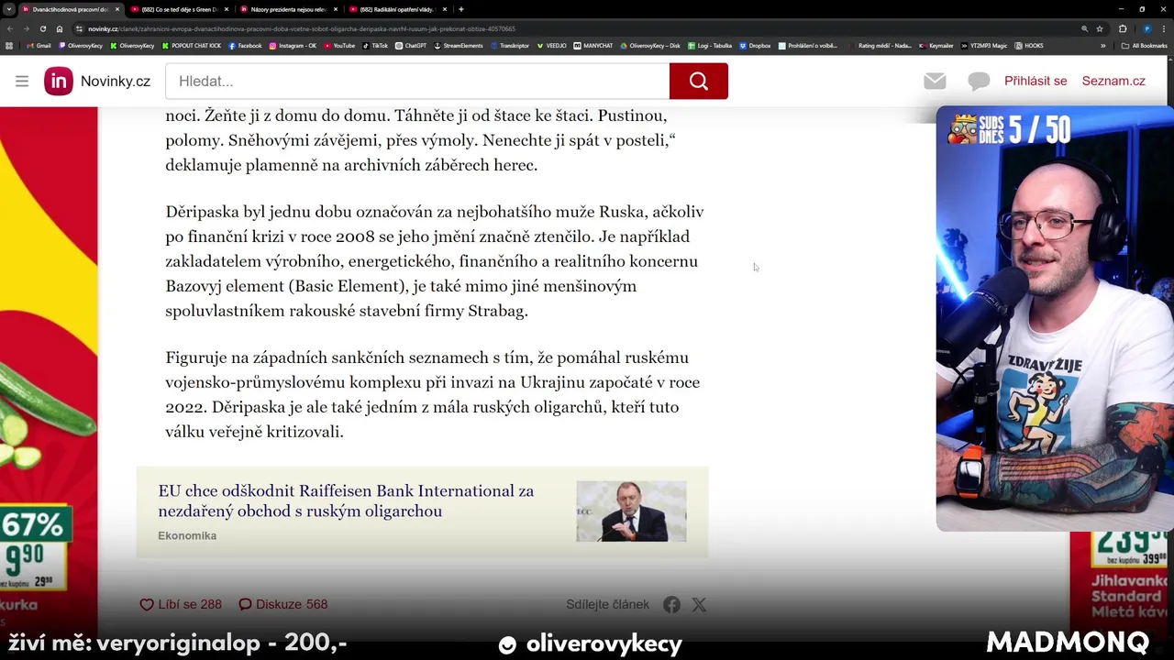
Task: Open the apps grid in bookmarks bar
Action: click(x=9, y=46)
